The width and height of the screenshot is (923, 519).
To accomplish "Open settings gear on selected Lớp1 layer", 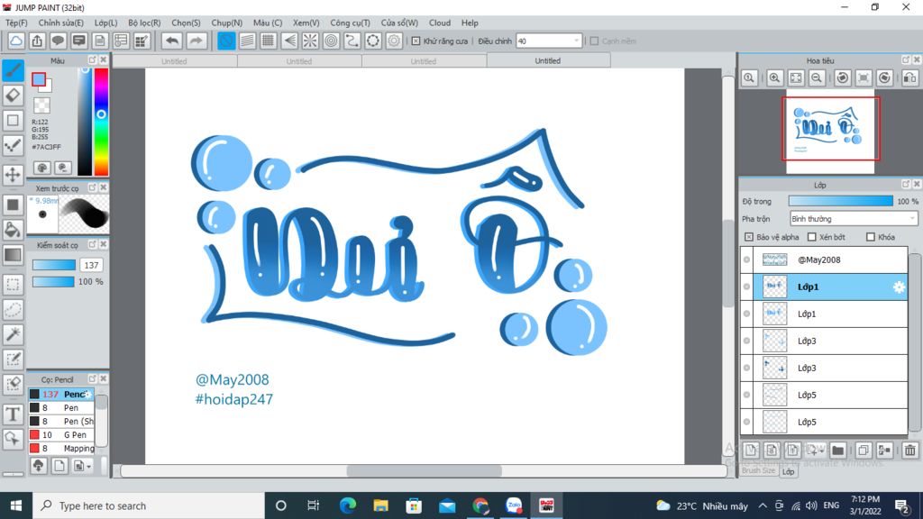I will (899, 287).
